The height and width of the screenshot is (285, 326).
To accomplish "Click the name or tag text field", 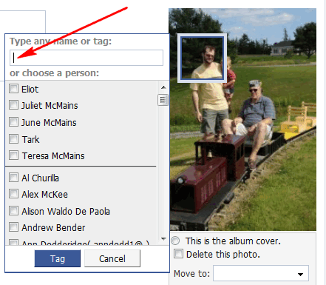I will point(86,58).
